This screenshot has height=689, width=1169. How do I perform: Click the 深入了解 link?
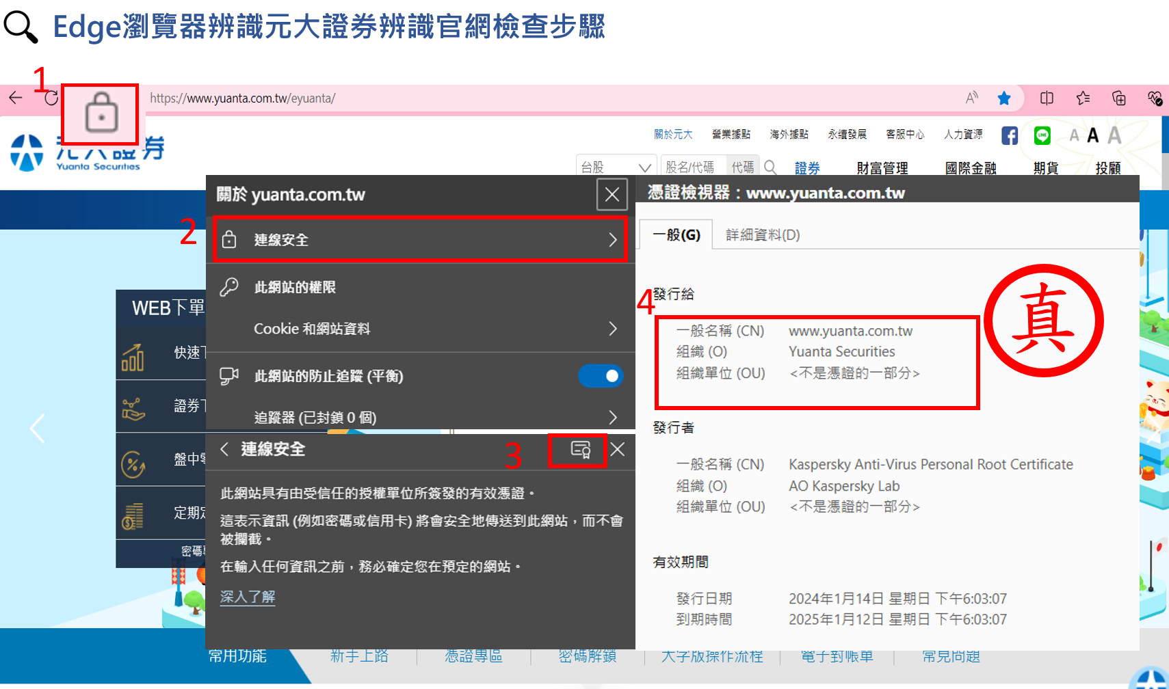pos(248,597)
